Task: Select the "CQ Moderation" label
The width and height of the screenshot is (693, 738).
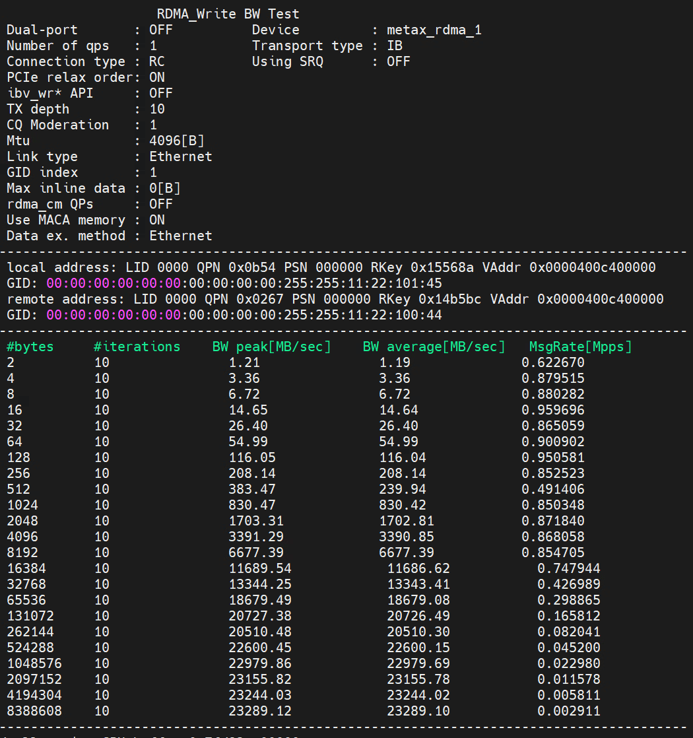Action: (x=58, y=125)
